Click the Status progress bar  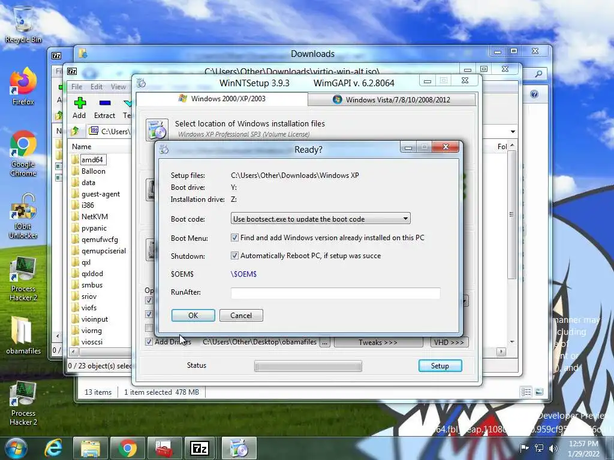(308, 366)
